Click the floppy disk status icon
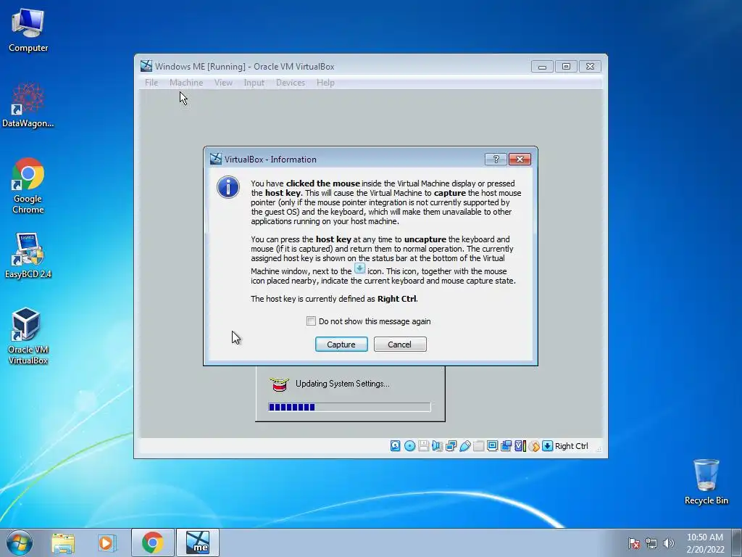 [423, 446]
